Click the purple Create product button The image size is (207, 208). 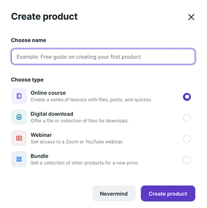(168, 193)
